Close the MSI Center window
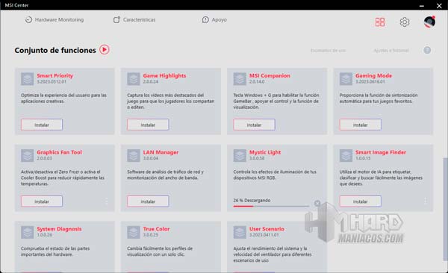This screenshot has width=448, height=273. click(x=439, y=5)
